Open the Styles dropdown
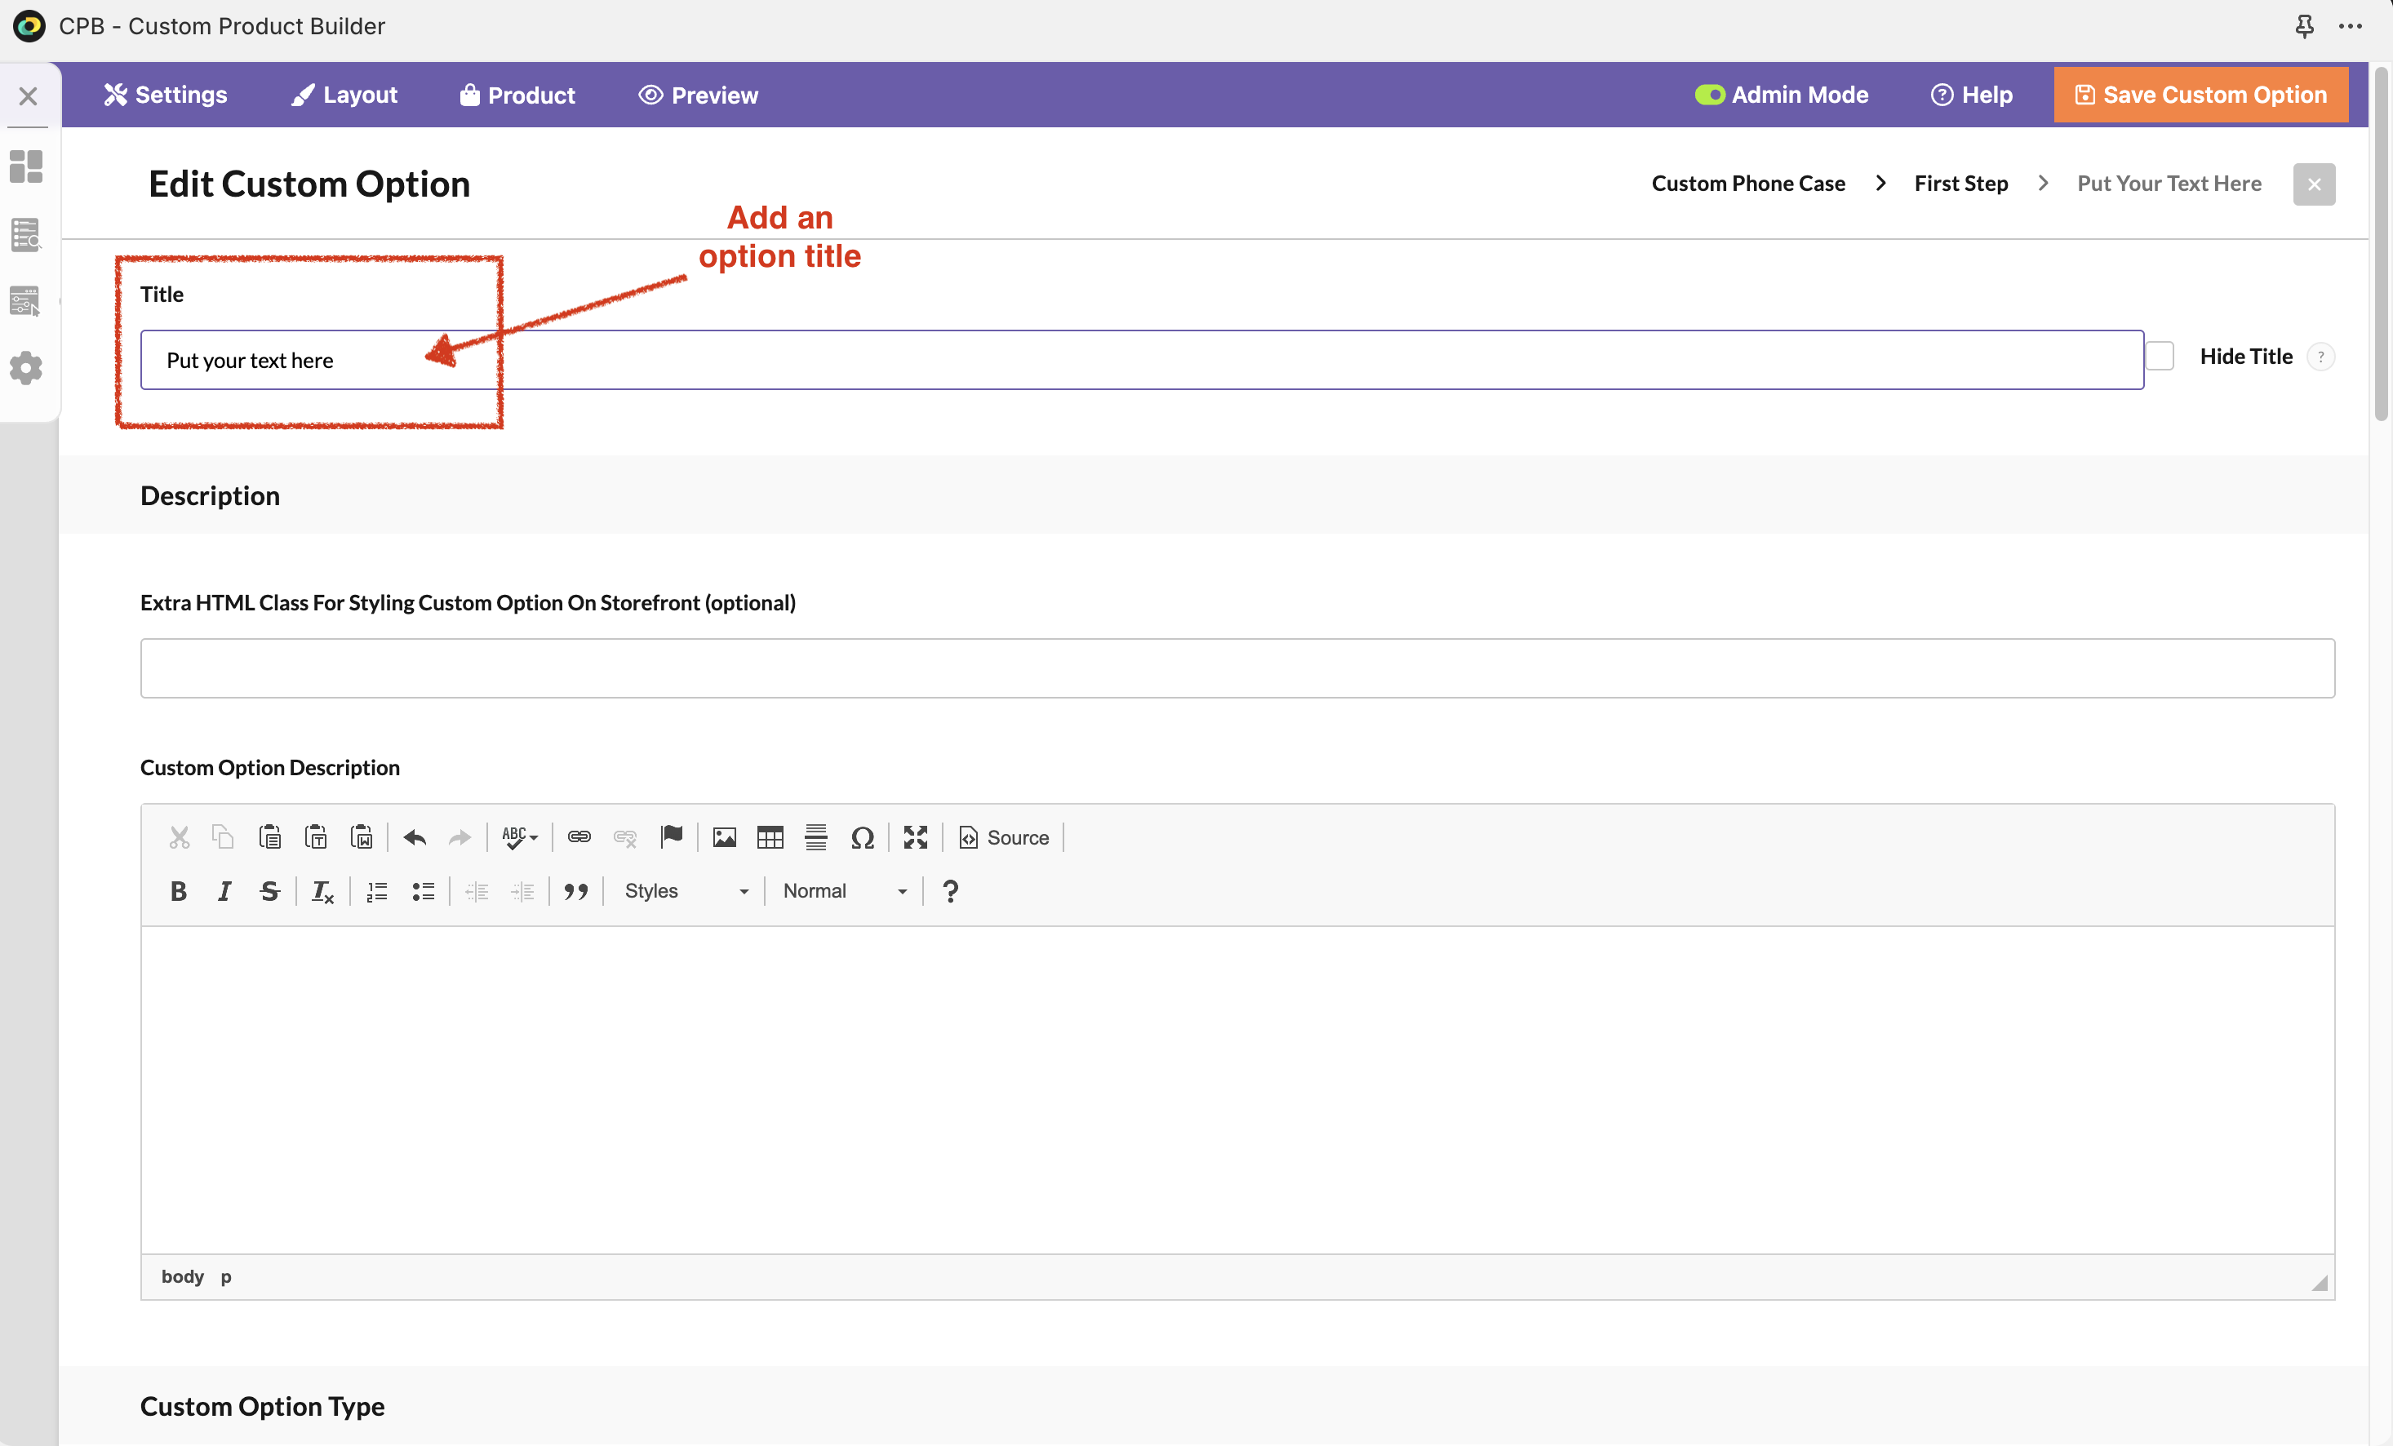2393x1446 pixels. click(685, 890)
